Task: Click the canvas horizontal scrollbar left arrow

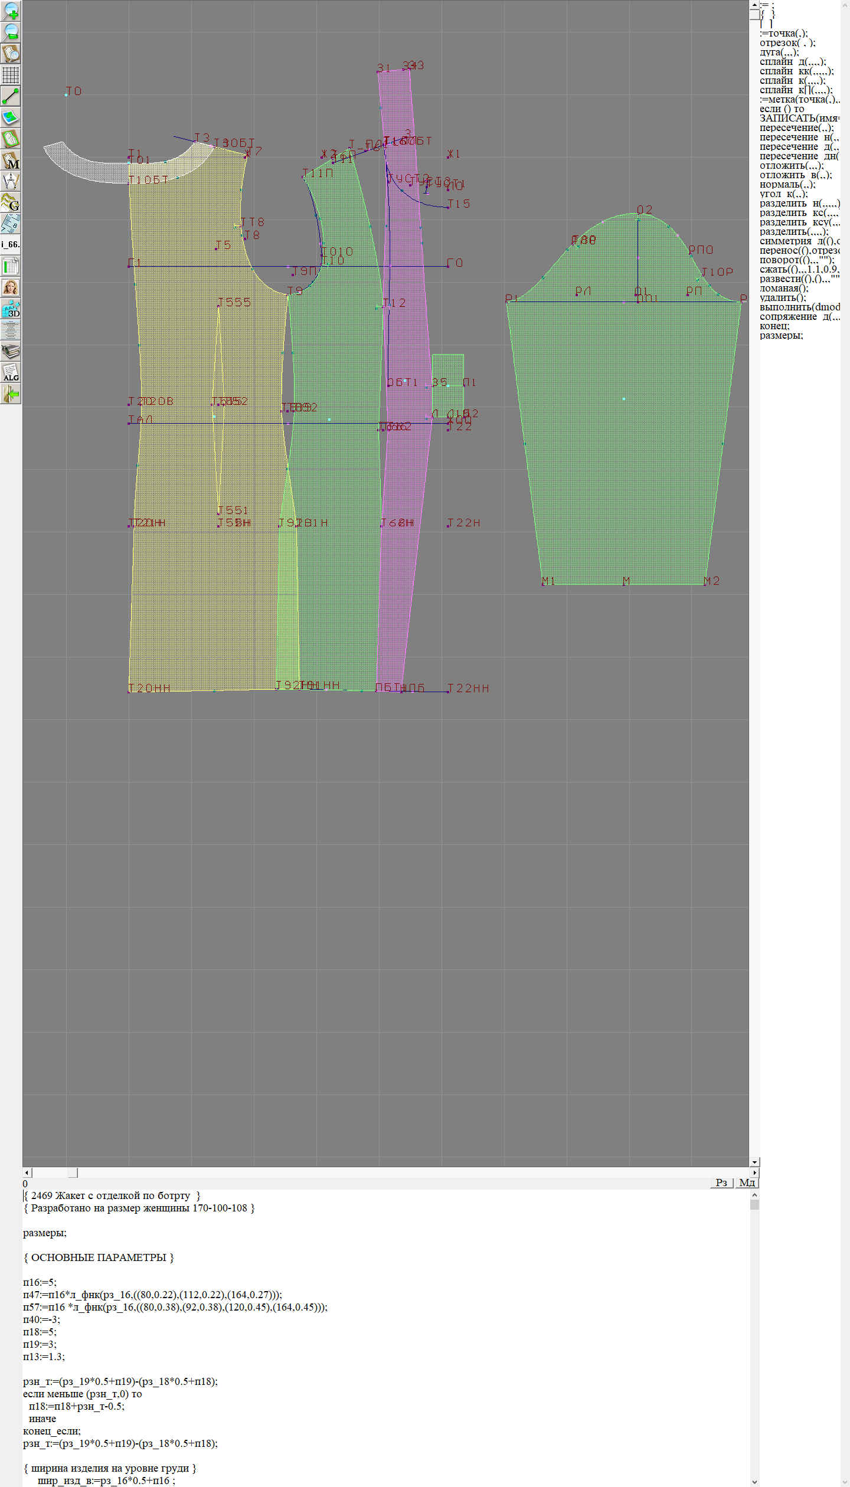Action: pos(27,1172)
